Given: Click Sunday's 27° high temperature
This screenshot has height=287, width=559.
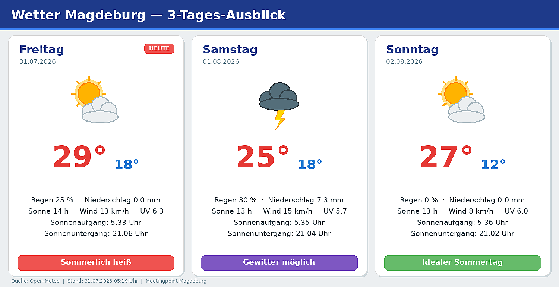Looking at the screenshot, I should tap(446, 157).
